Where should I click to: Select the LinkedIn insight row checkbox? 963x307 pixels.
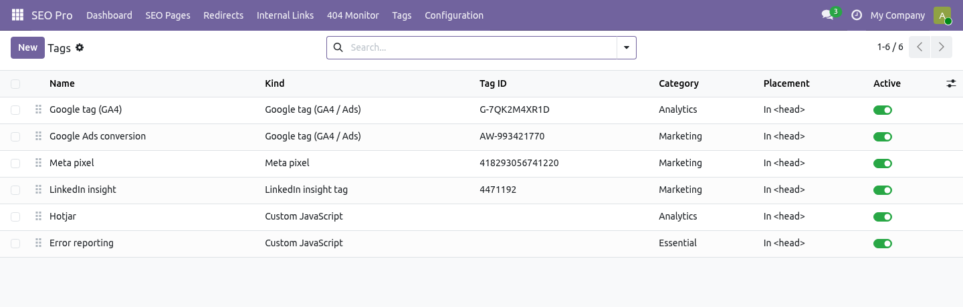[x=15, y=190]
